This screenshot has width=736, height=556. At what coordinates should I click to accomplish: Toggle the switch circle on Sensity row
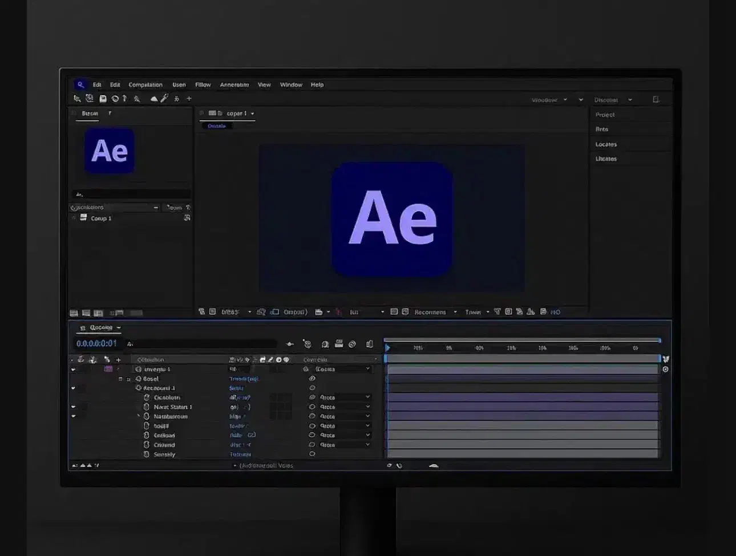(312, 454)
